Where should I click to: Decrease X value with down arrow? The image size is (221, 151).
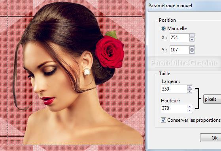pyautogui.click(x=192, y=40)
